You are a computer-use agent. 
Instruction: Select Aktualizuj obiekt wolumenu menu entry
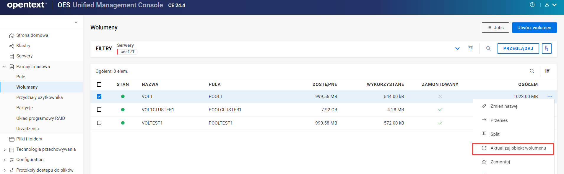point(518,148)
